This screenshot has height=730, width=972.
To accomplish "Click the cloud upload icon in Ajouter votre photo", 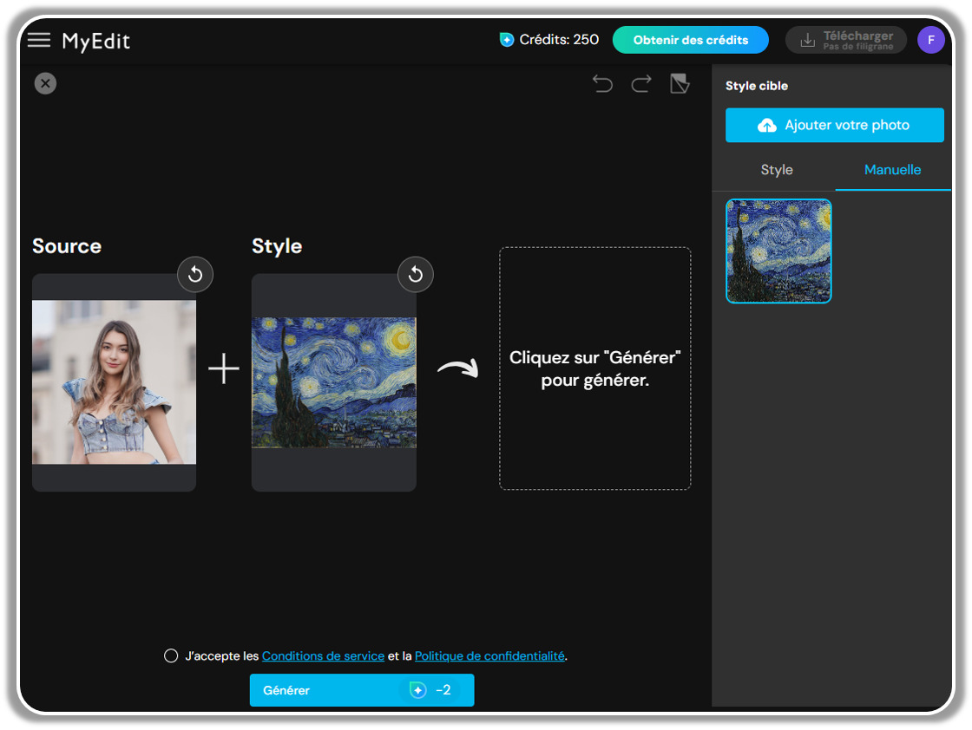I will (x=767, y=125).
